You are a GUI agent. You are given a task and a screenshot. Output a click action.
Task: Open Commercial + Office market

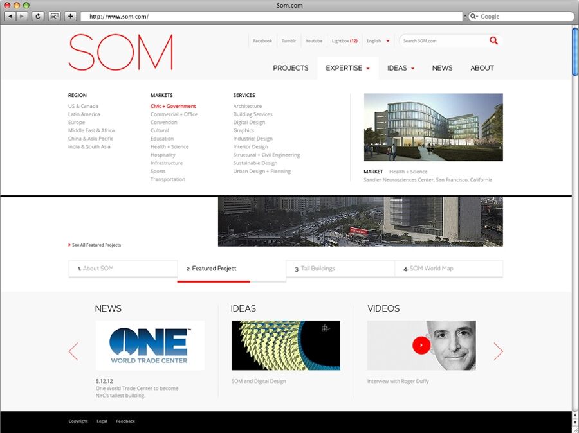click(174, 114)
